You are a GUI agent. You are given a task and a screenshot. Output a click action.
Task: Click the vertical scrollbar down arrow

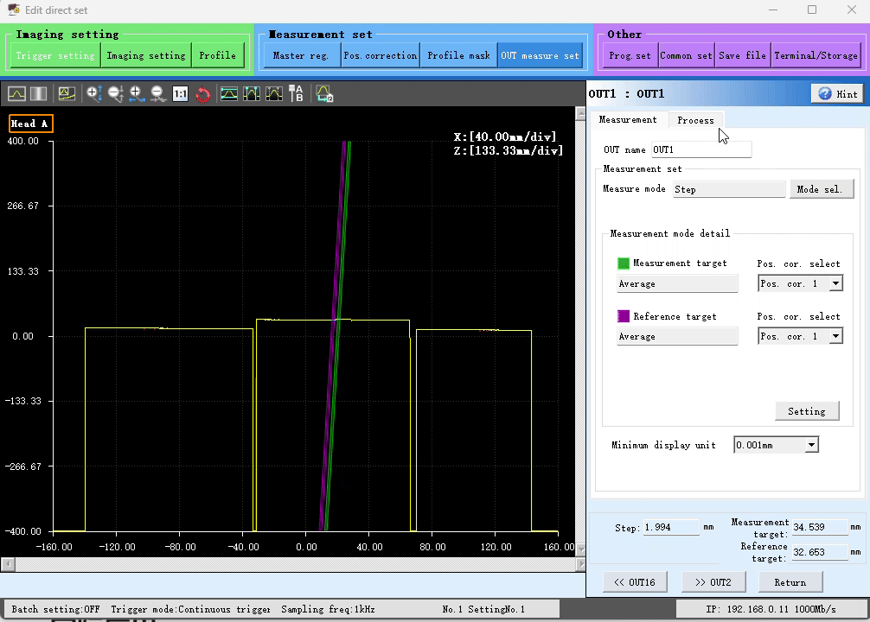pos(580,549)
